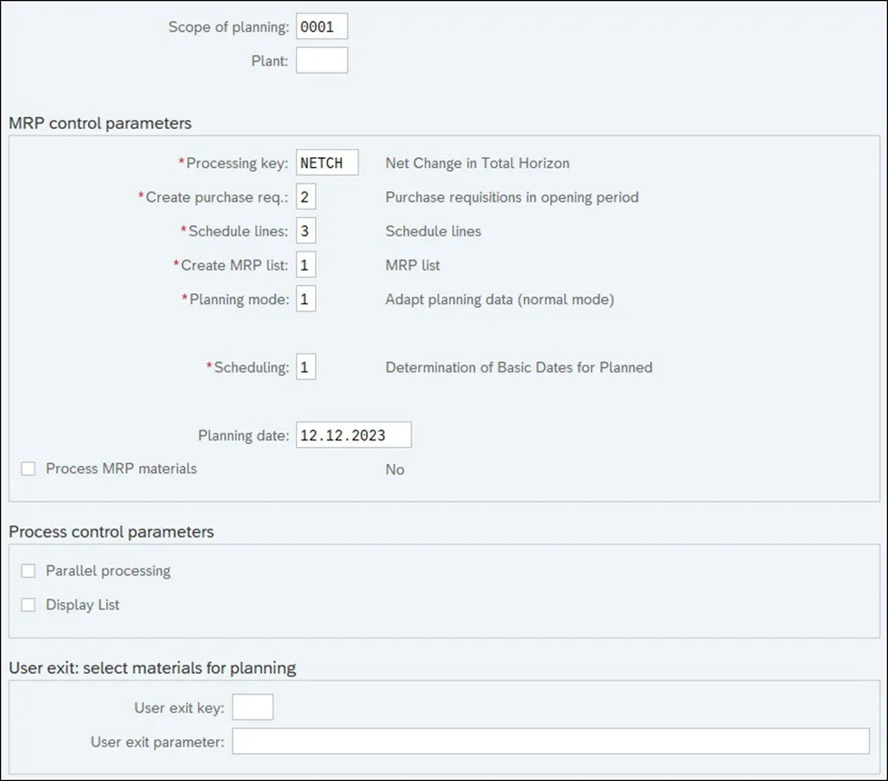
Task: Focus the Planning mode input box
Action: (306, 299)
